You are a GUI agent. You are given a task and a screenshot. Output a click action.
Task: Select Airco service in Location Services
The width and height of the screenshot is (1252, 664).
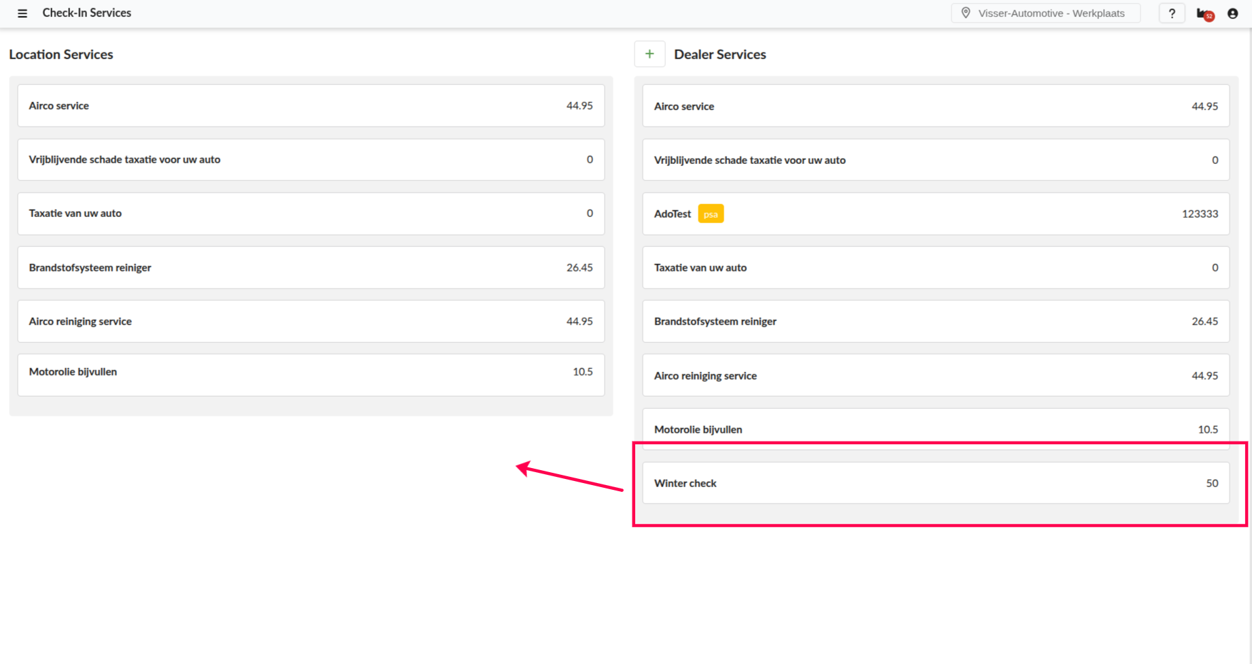(311, 105)
